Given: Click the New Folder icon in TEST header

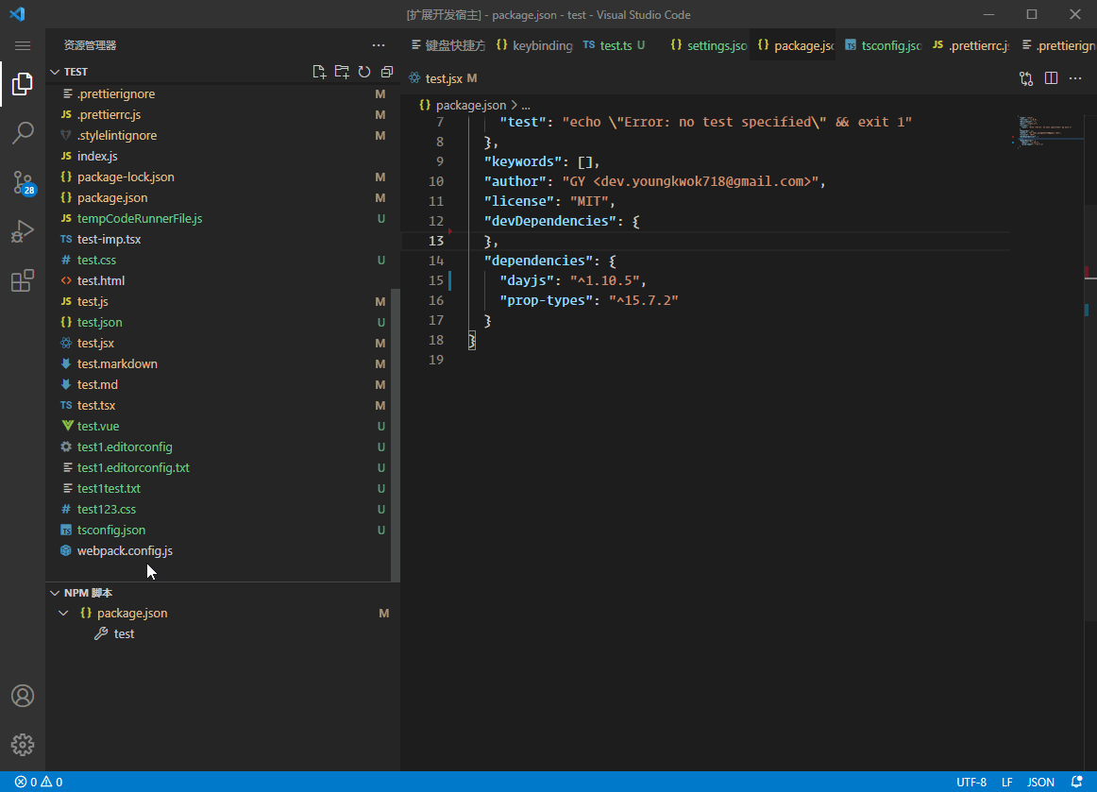Looking at the screenshot, I should [x=342, y=72].
